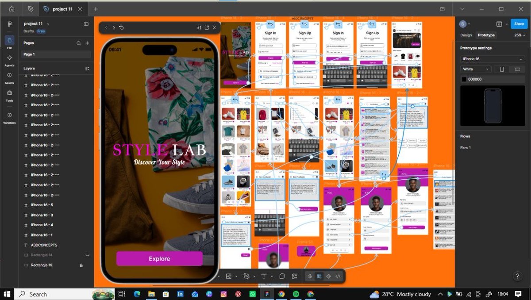The height and width of the screenshot is (300, 531).
Task: Toggle visibility on Rectangle 14 layer
Action: tap(87, 255)
